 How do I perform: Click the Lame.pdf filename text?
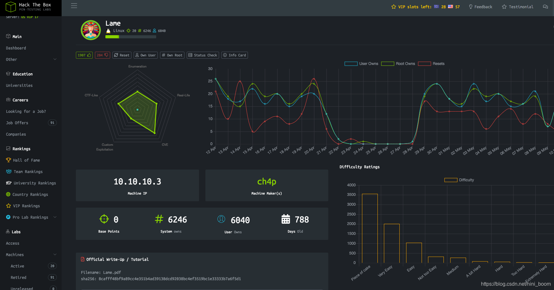click(x=112, y=273)
